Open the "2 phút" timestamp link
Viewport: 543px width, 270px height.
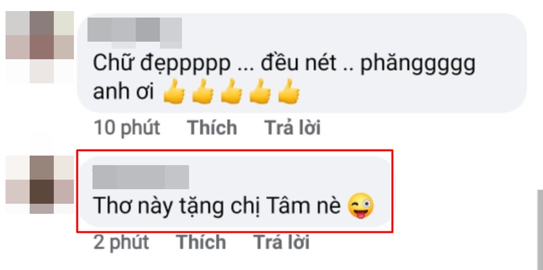[x=121, y=242]
